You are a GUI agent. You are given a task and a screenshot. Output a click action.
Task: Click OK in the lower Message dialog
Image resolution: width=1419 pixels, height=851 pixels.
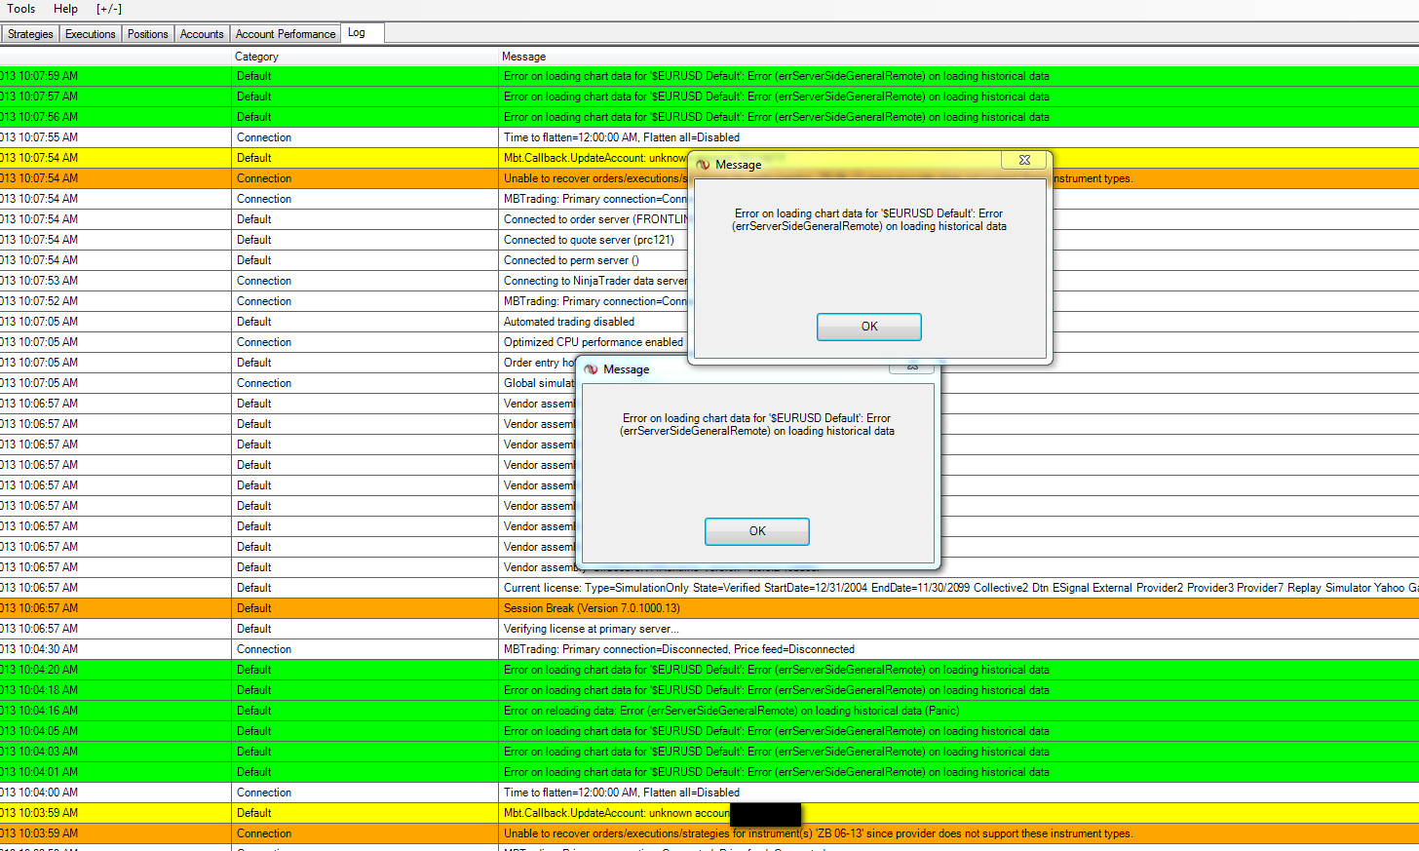click(757, 531)
